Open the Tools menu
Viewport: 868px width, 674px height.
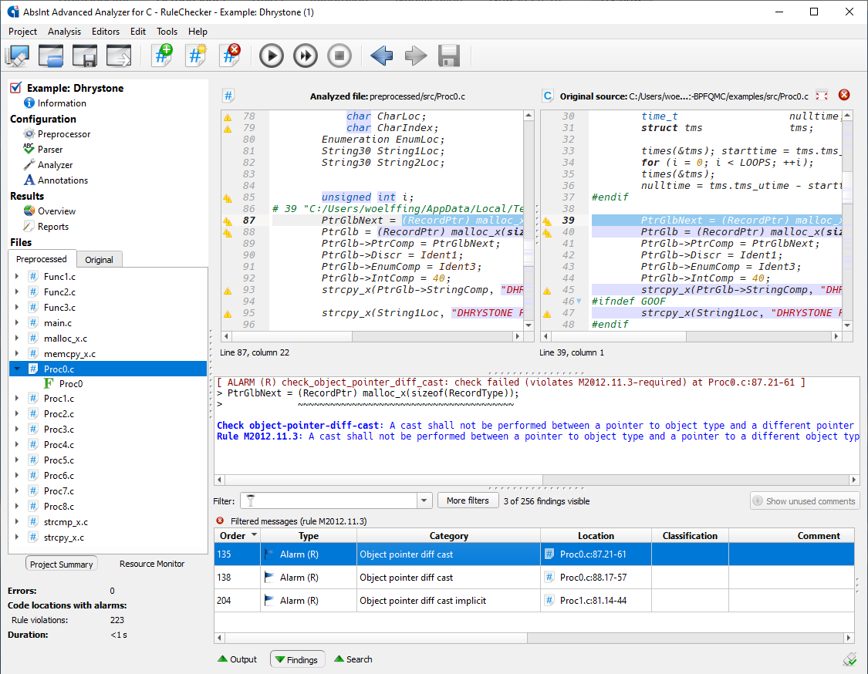(167, 32)
